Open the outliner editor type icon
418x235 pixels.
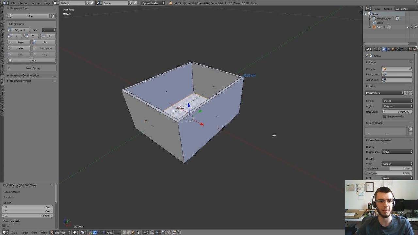pos(368,9)
